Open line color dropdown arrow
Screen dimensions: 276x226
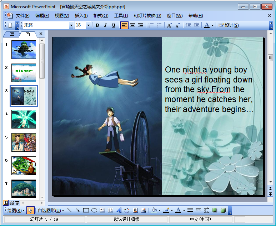(x=172, y=210)
